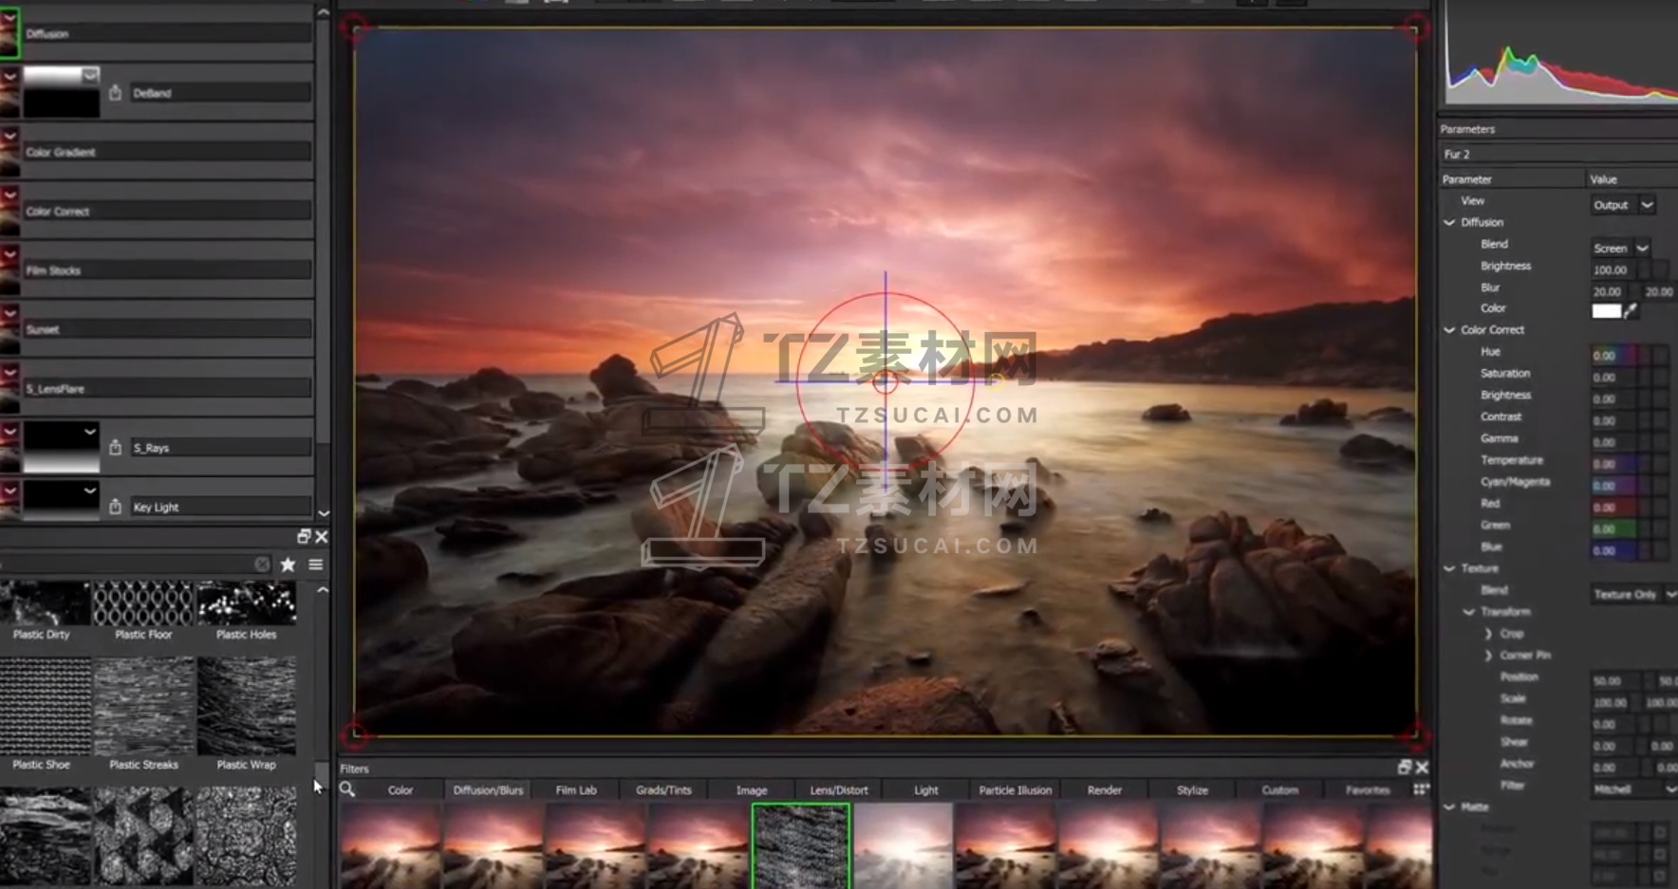The width and height of the screenshot is (1678, 889).
Task: Pick Diffusion color with the eyedropper
Action: point(1631,310)
